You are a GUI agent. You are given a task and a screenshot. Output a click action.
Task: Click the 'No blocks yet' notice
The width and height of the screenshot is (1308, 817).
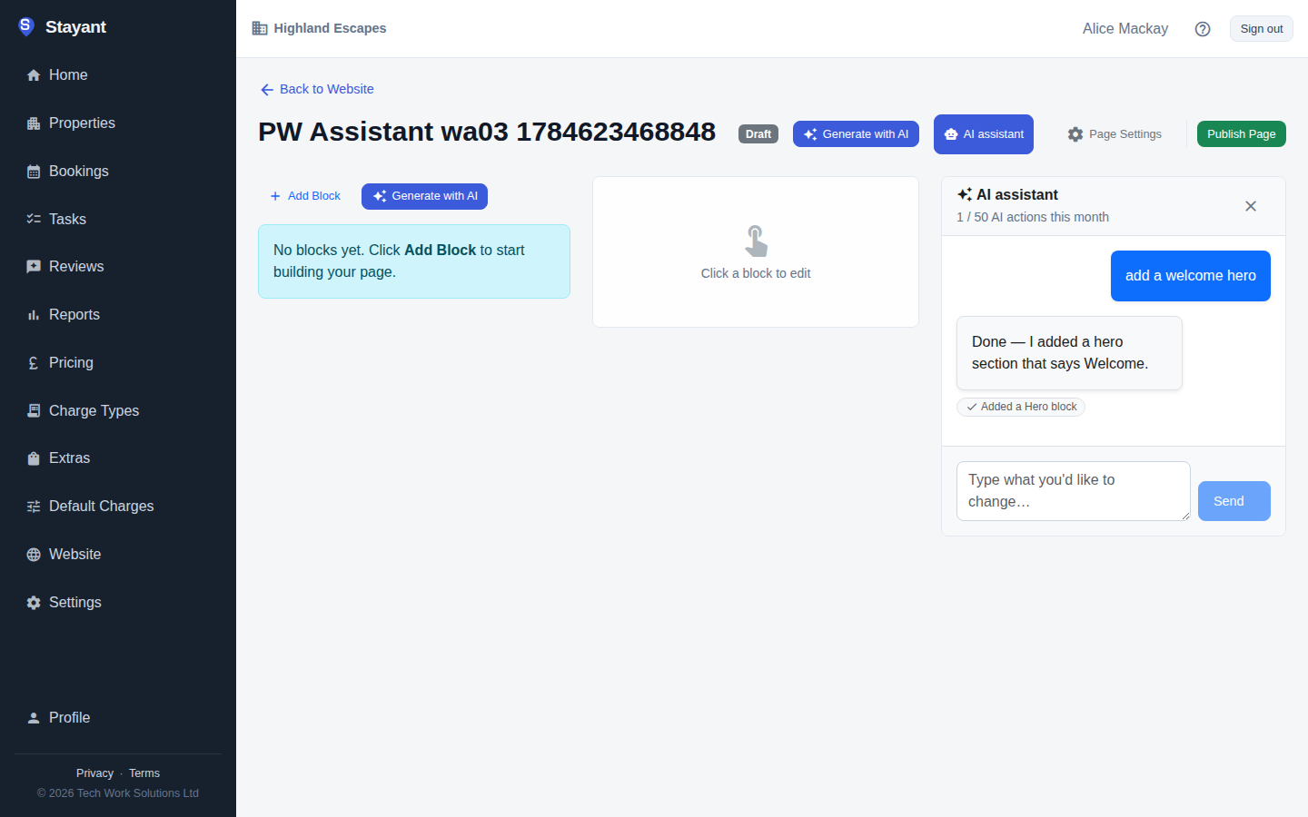pyautogui.click(x=414, y=261)
